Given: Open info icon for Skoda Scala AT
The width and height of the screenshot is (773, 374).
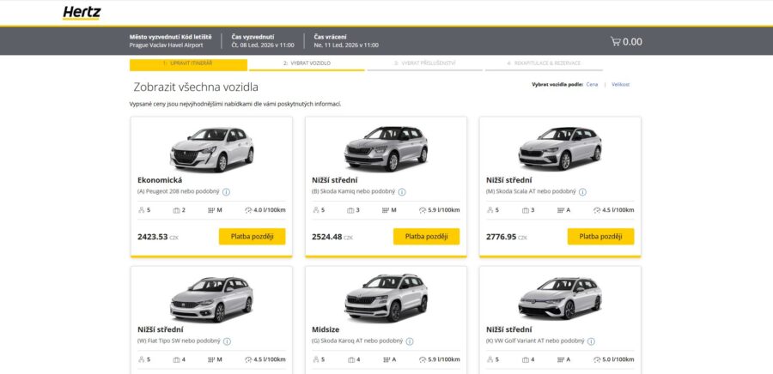Looking at the screenshot, I should pyautogui.click(x=582, y=192).
